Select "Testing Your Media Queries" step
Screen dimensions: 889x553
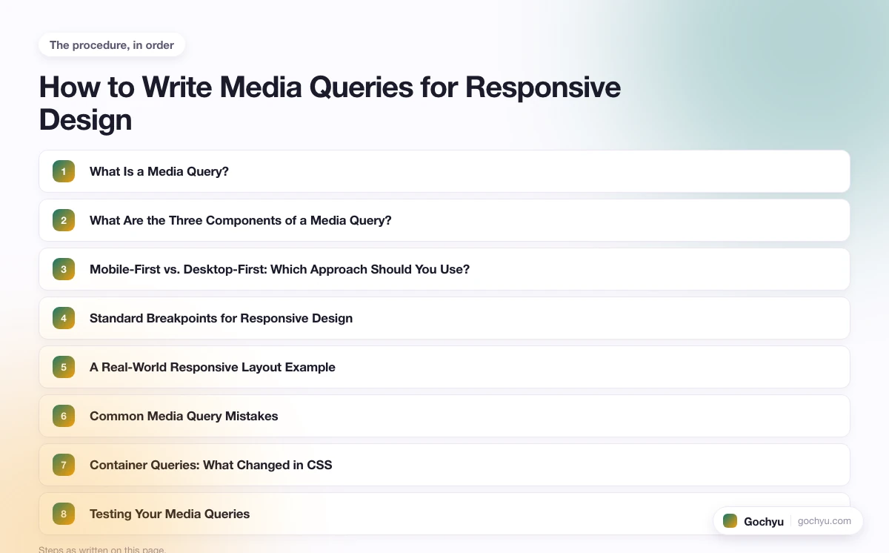[x=444, y=514]
